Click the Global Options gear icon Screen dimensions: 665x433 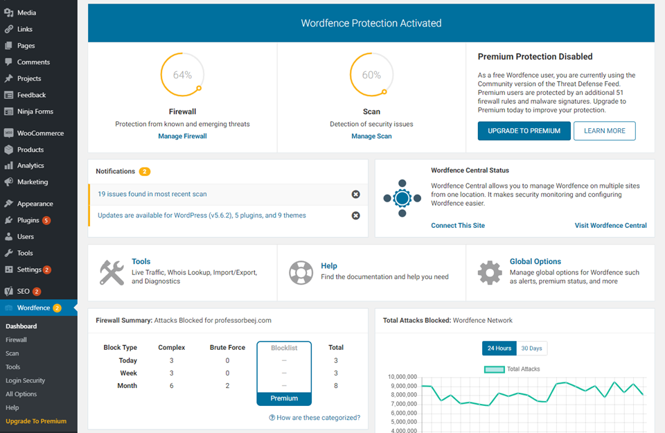coord(490,272)
